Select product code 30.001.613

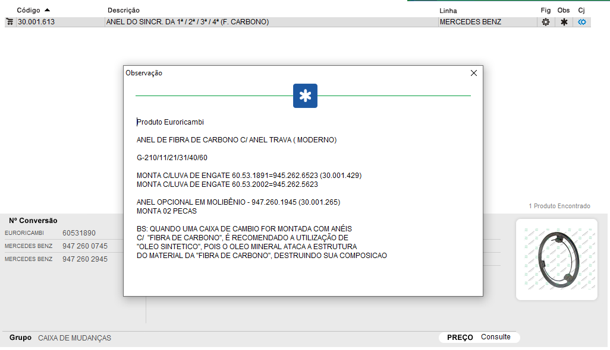[37, 22]
